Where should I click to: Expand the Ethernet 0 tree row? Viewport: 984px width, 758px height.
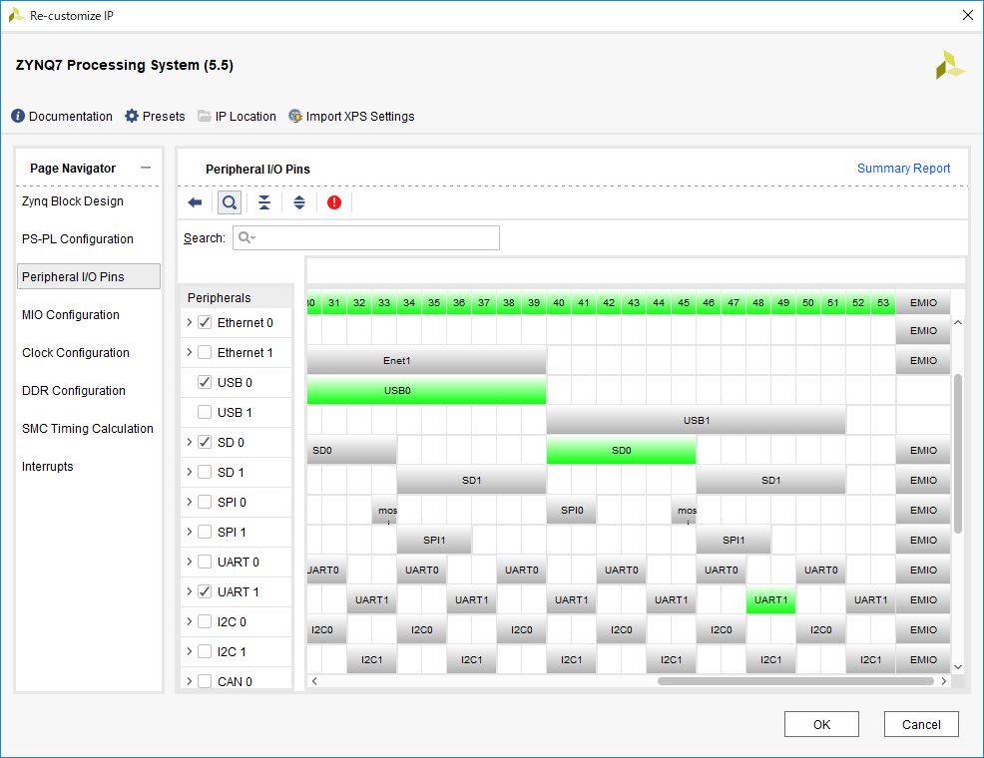(189, 322)
